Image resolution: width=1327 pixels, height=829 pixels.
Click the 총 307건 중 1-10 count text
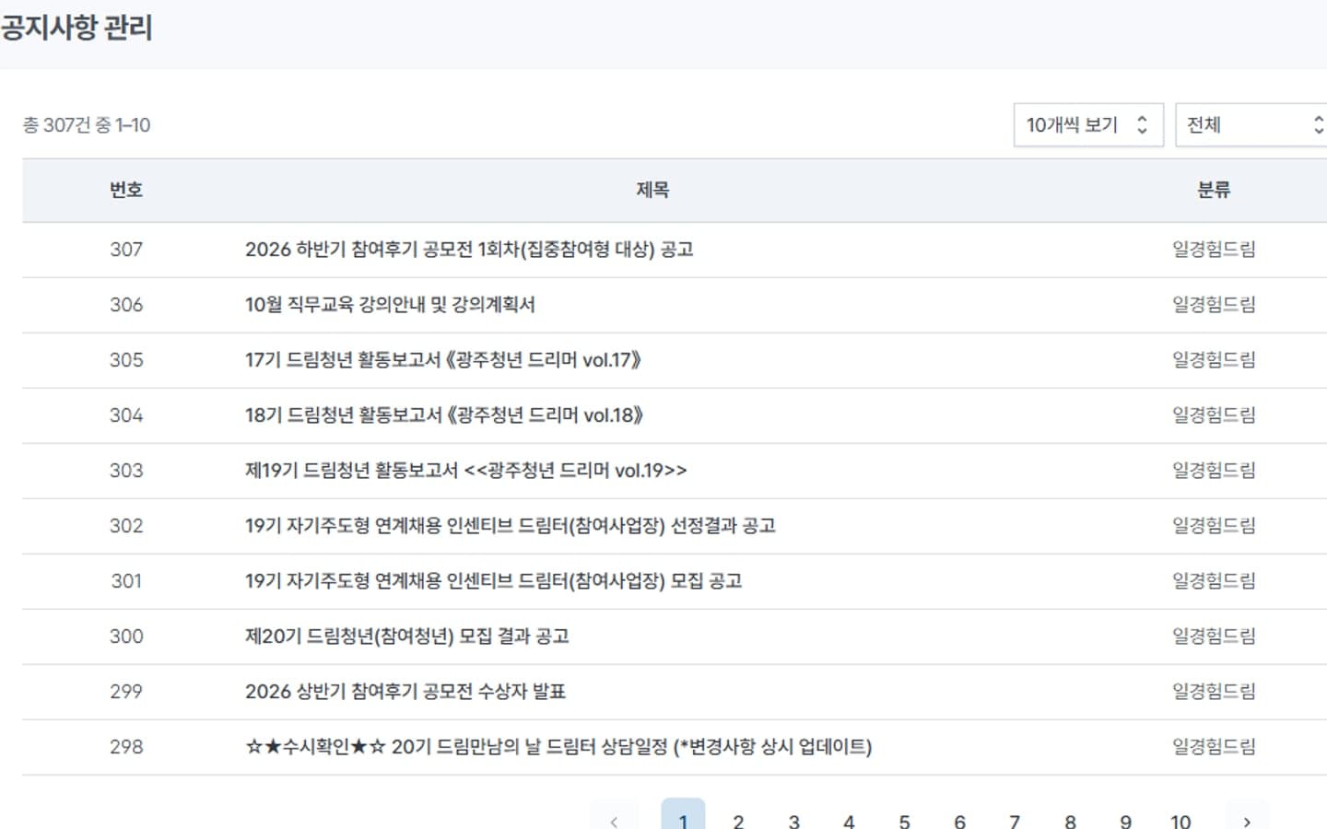pyautogui.click(x=86, y=125)
